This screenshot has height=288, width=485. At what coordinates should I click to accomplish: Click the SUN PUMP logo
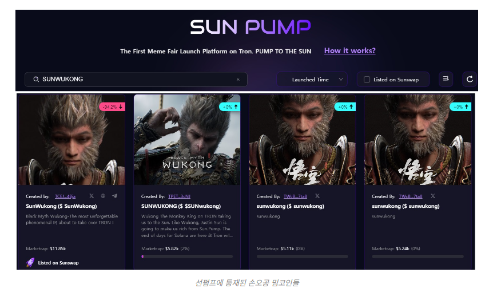point(251,27)
